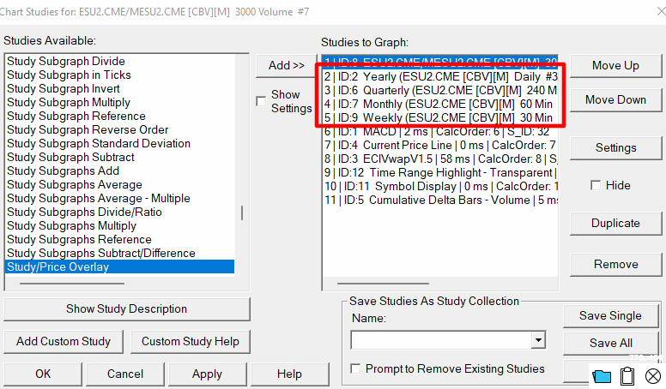Select Study Subgraph Reference
The height and width of the screenshot is (389, 666).
tap(120, 116)
